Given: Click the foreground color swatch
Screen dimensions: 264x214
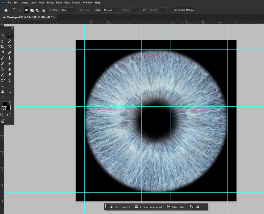Looking at the screenshot, I should [4, 104].
